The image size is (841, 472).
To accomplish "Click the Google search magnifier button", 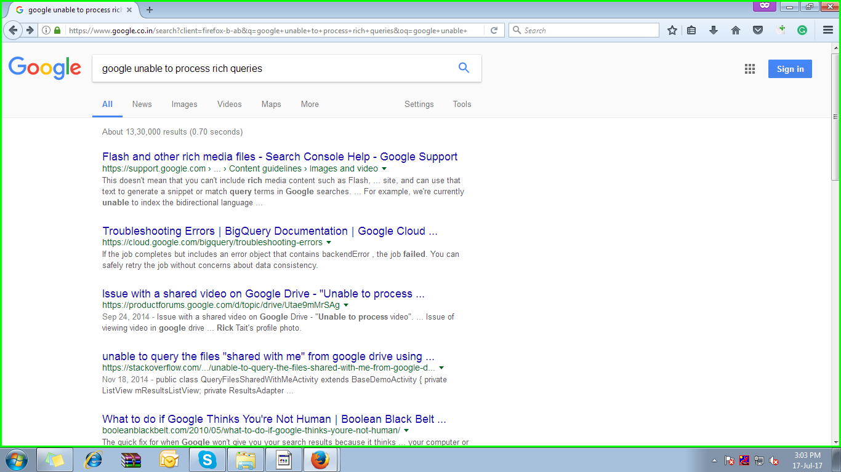I will (464, 68).
